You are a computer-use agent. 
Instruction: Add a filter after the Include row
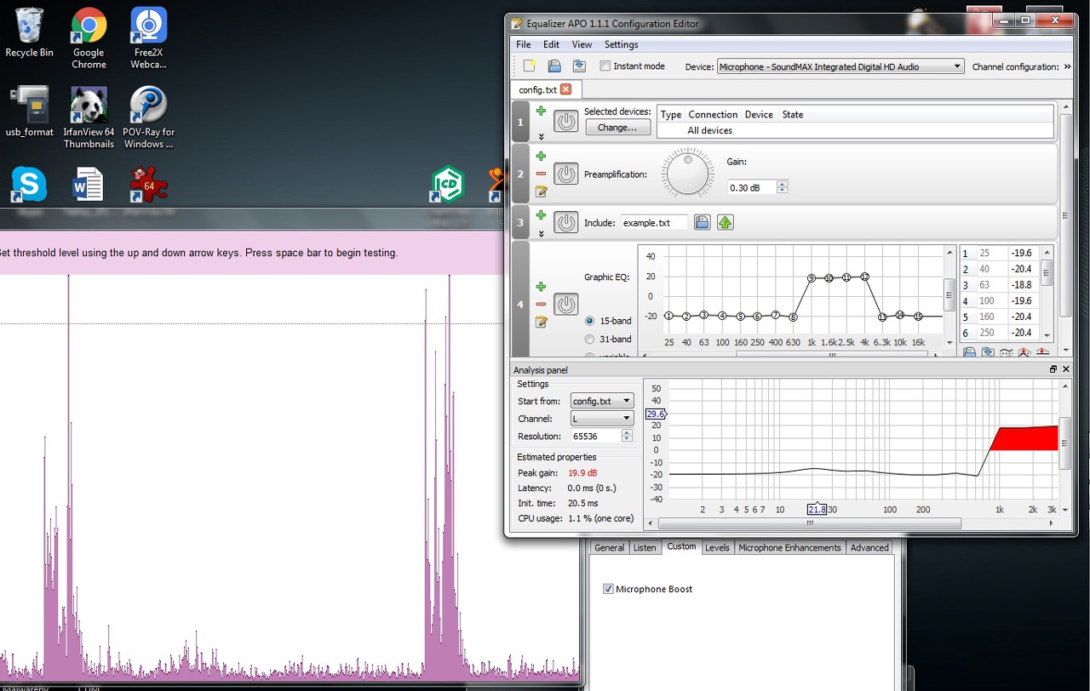coord(541,215)
